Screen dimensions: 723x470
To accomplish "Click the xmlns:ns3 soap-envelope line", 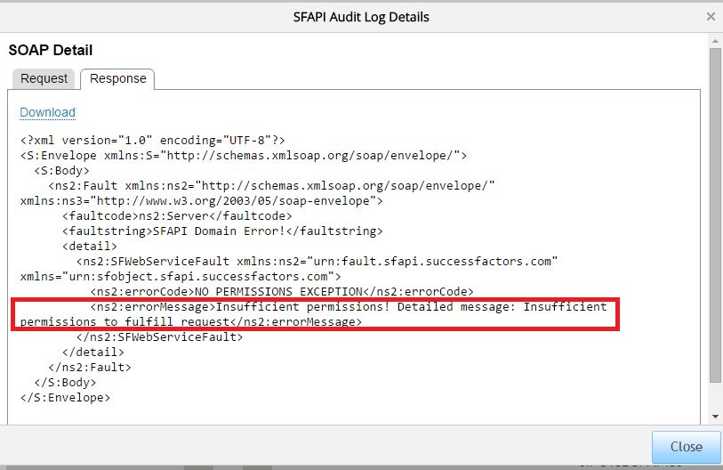I will coord(202,201).
